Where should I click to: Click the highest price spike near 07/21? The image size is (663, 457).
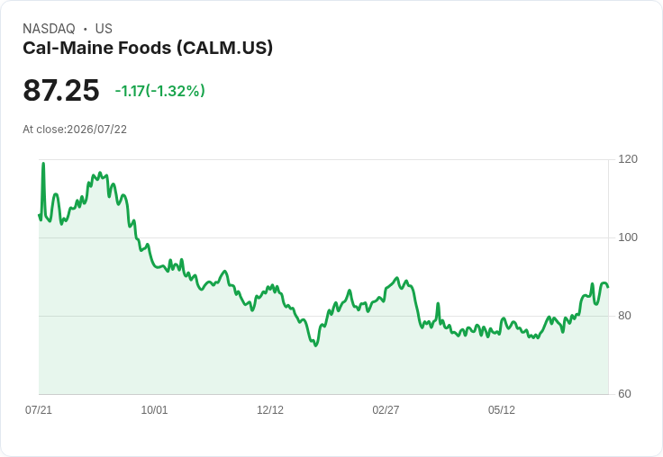pos(43,164)
